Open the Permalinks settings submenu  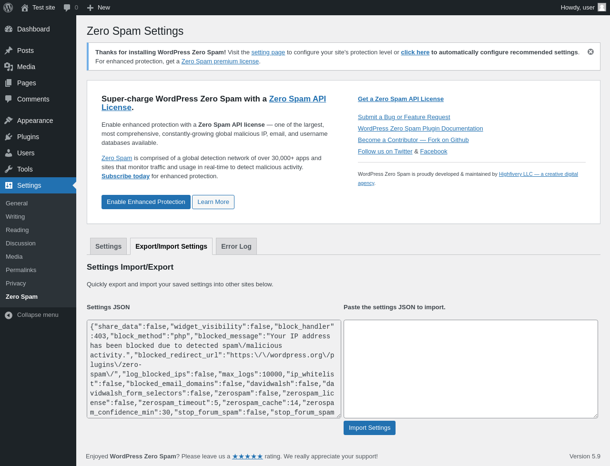21,270
